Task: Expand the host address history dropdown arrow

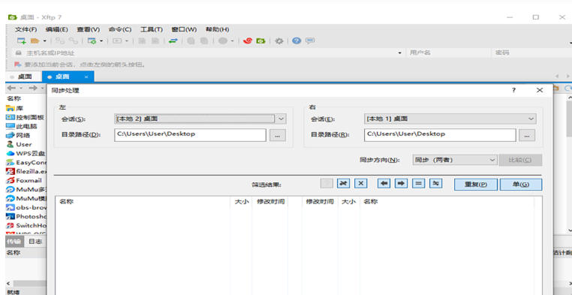Action: point(399,53)
